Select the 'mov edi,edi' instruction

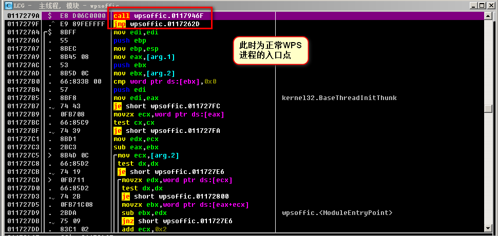point(136,32)
